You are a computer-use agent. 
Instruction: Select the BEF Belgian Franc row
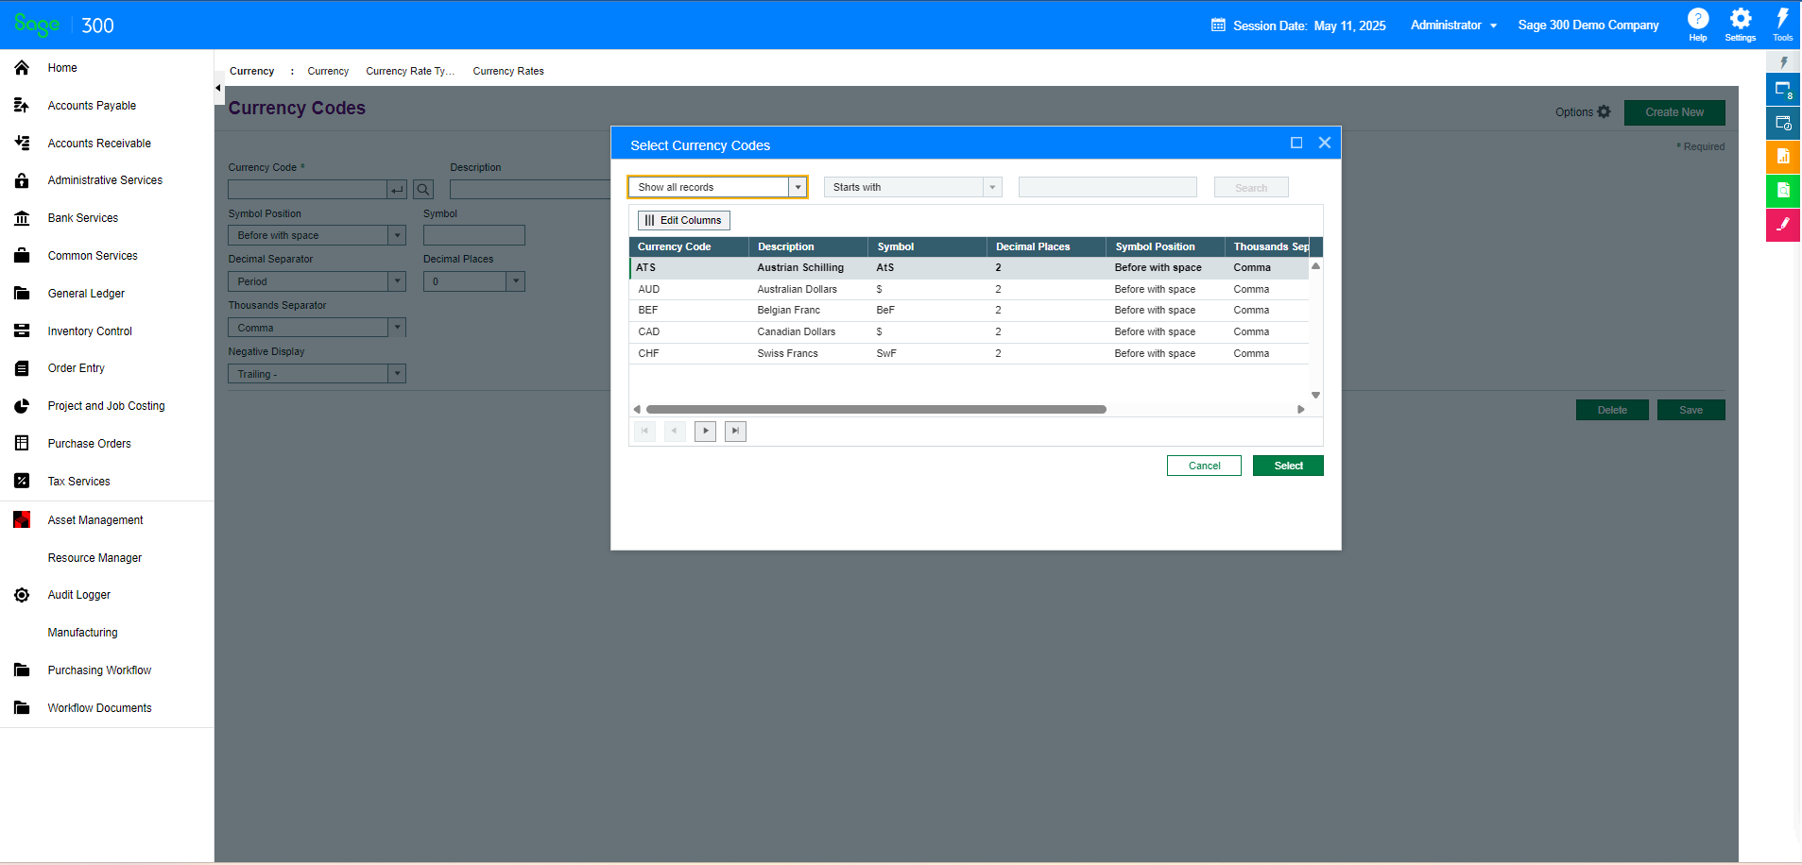pos(969,311)
